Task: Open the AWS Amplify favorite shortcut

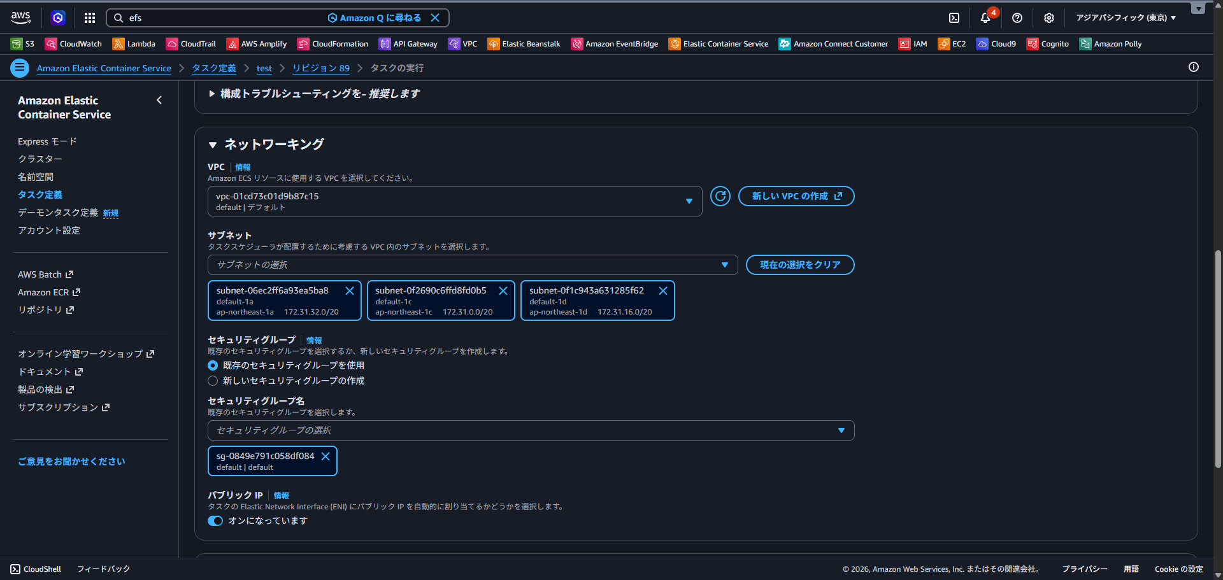Action: tap(257, 44)
